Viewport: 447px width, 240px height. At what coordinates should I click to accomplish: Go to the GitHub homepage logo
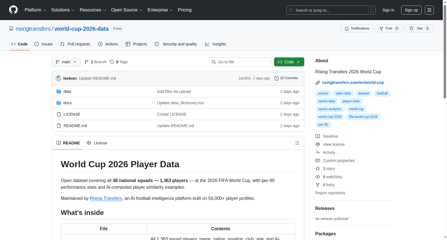(13, 10)
